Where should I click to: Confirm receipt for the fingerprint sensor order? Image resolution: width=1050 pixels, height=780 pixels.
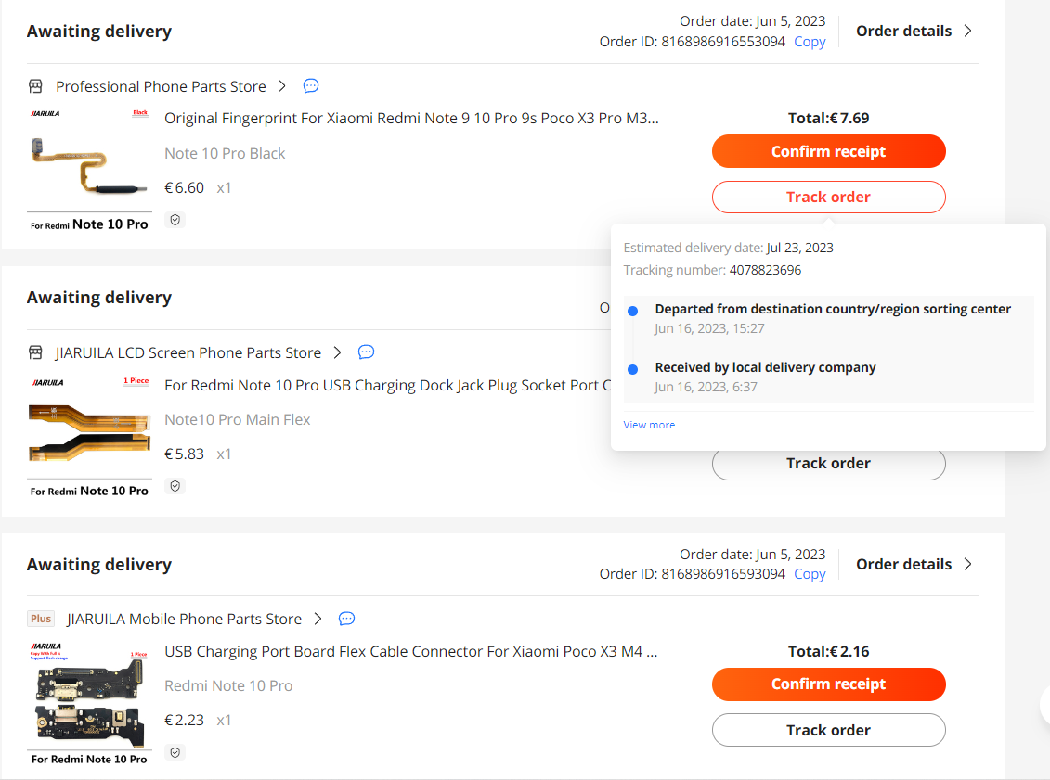828,151
